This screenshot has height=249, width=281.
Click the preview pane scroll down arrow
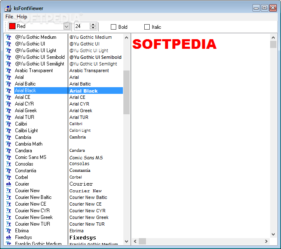point(273,234)
